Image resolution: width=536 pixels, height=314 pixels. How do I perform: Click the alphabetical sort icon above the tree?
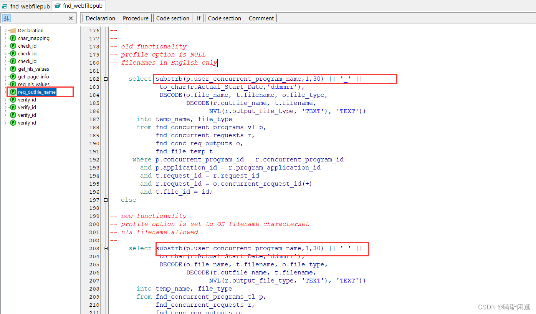[x=6, y=18]
